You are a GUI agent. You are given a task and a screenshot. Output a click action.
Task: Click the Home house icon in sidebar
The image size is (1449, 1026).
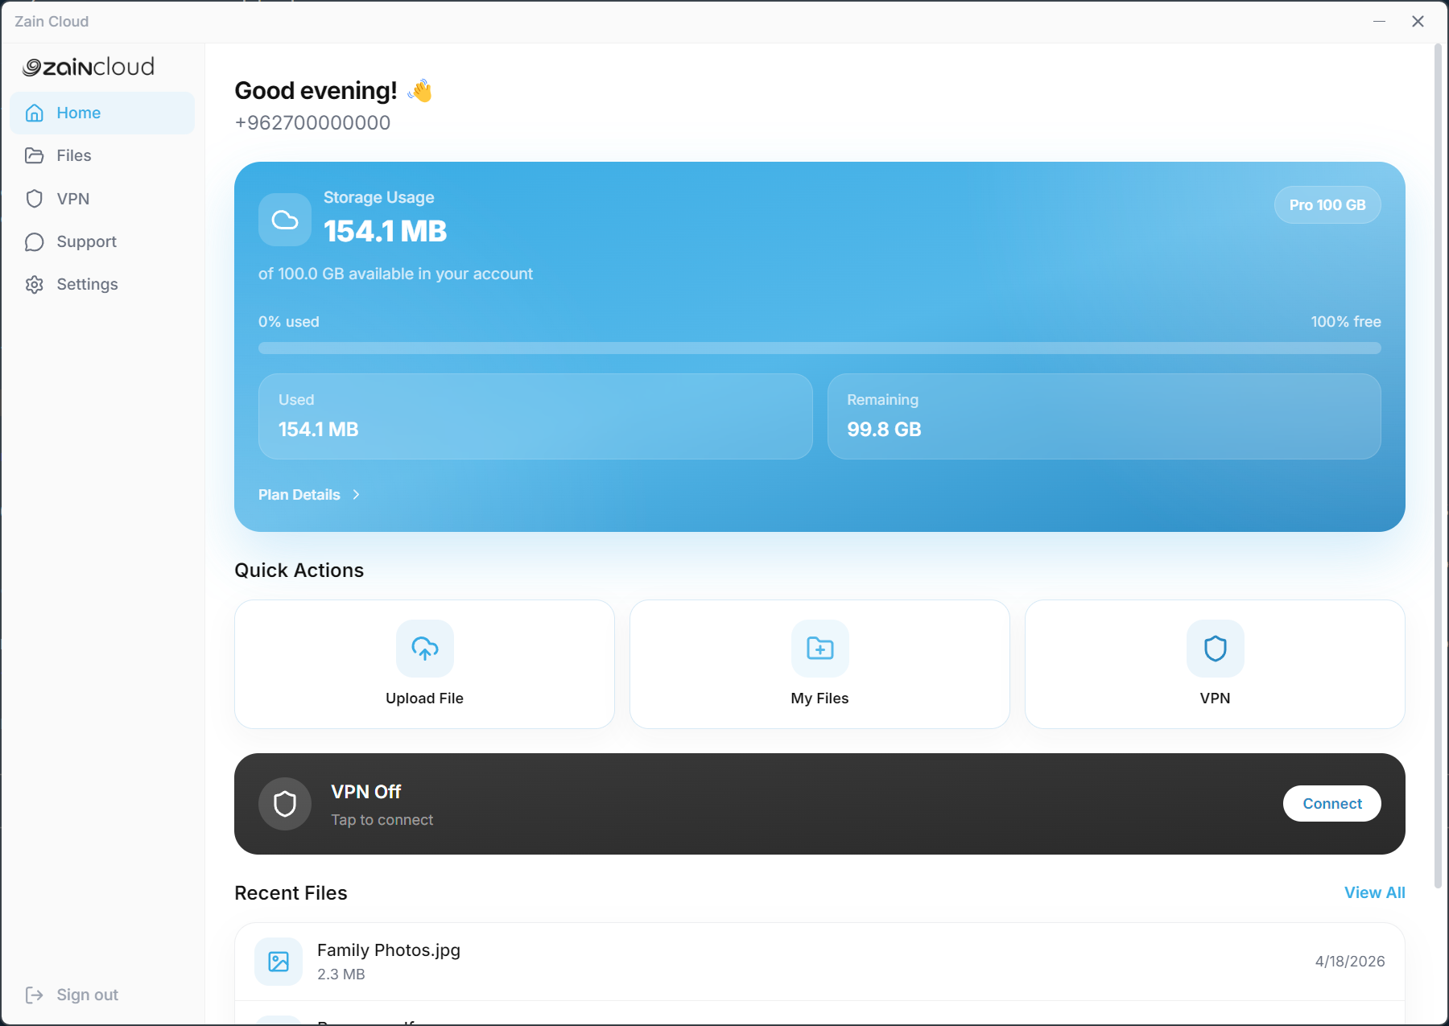point(34,113)
